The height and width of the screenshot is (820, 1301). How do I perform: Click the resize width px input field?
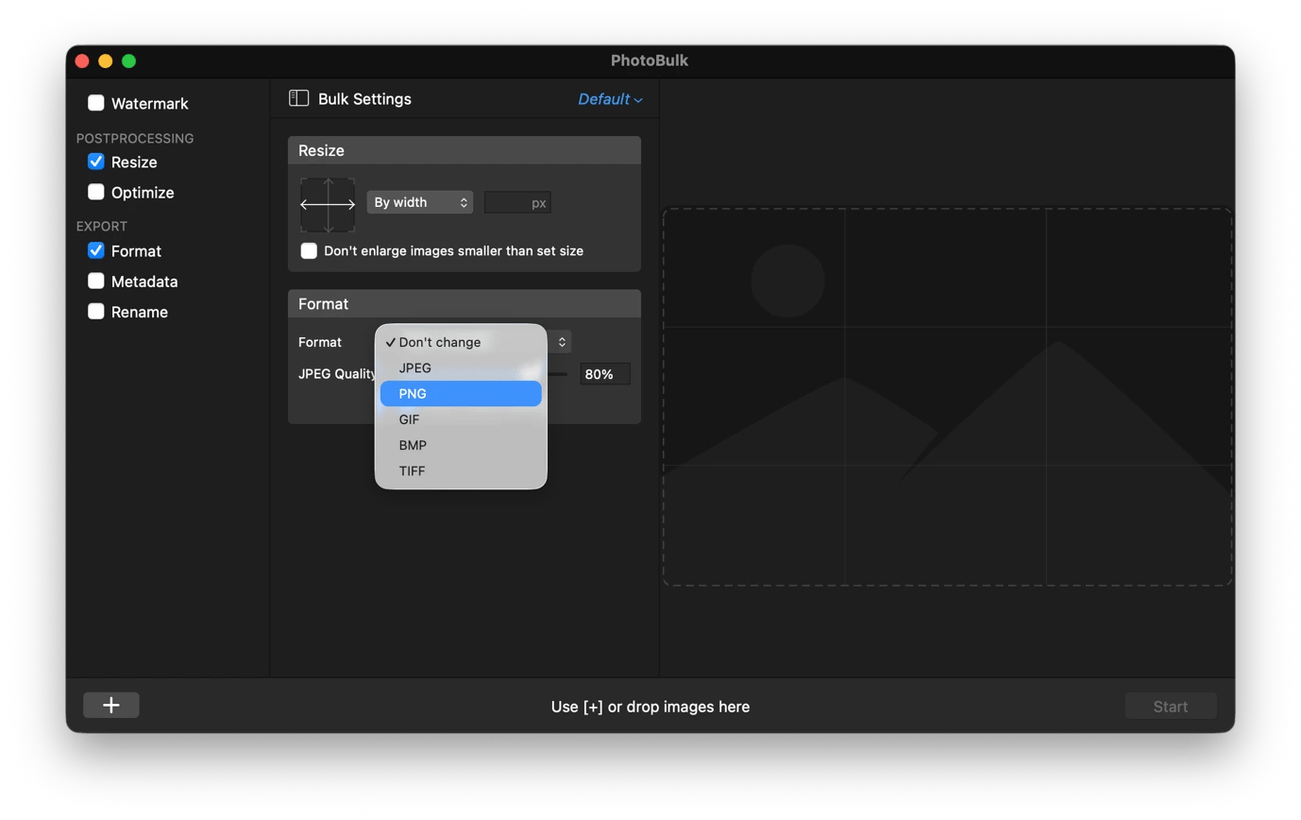pyautogui.click(x=517, y=202)
